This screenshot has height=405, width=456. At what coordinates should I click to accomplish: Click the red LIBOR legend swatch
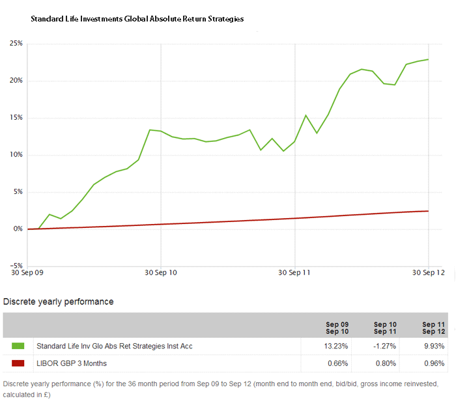tap(18, 363)
